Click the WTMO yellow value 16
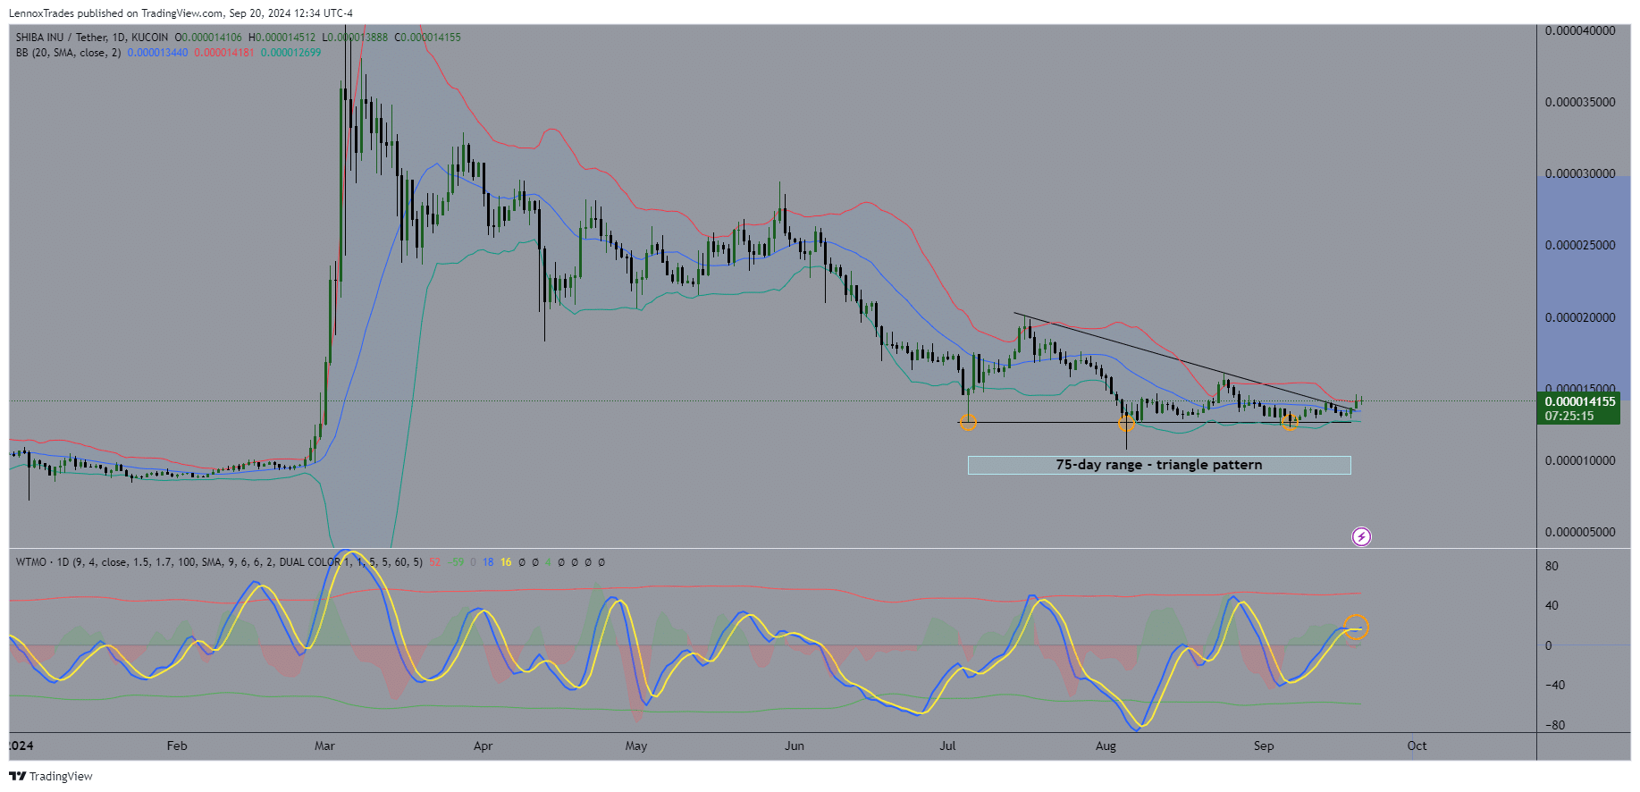Image resolution: width=1640 pixels, height=792 pixels. tap(506, 562)
